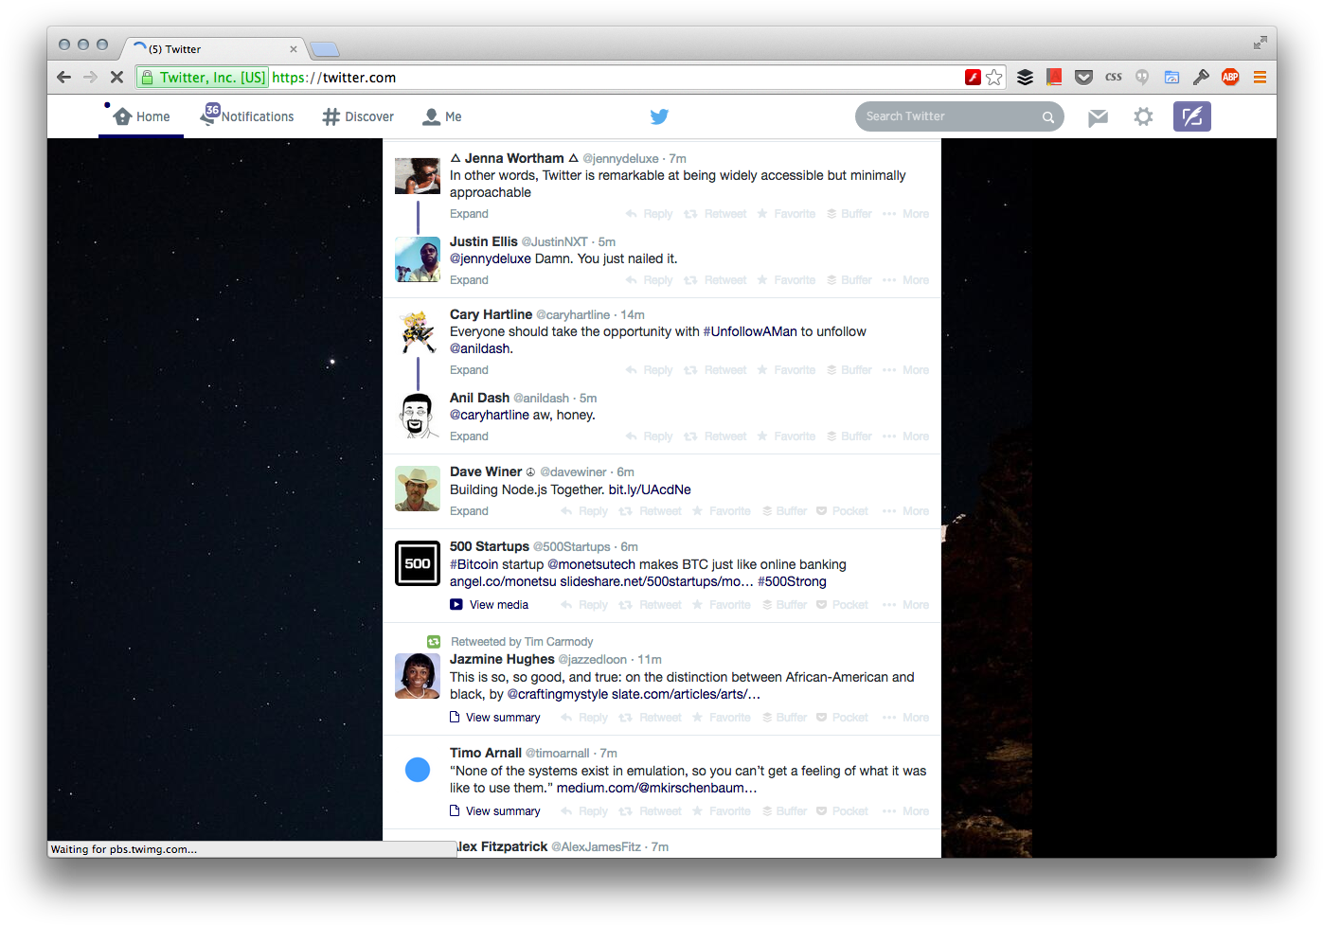Open the @monetsutech mention
This screenshot has height=925, width=1323.
(x=591, y=564)
